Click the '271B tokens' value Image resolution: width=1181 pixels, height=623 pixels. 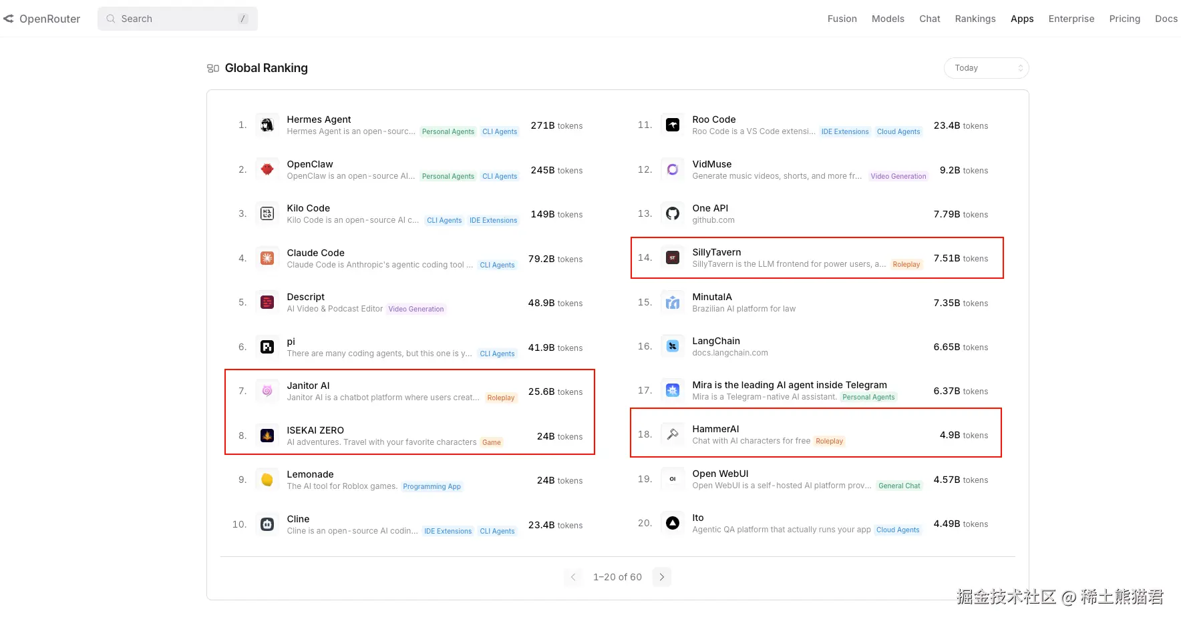(x=556, y=125)
